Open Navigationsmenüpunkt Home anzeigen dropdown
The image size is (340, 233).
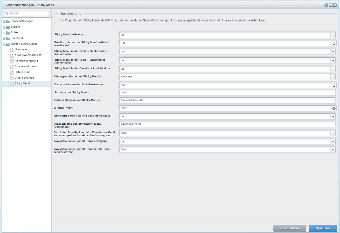click(333, 142)
